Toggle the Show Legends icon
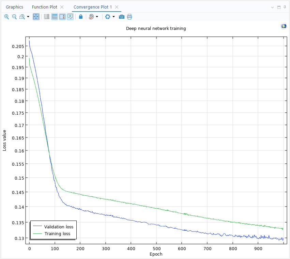 pyautogui.click(x=62, y=17)
